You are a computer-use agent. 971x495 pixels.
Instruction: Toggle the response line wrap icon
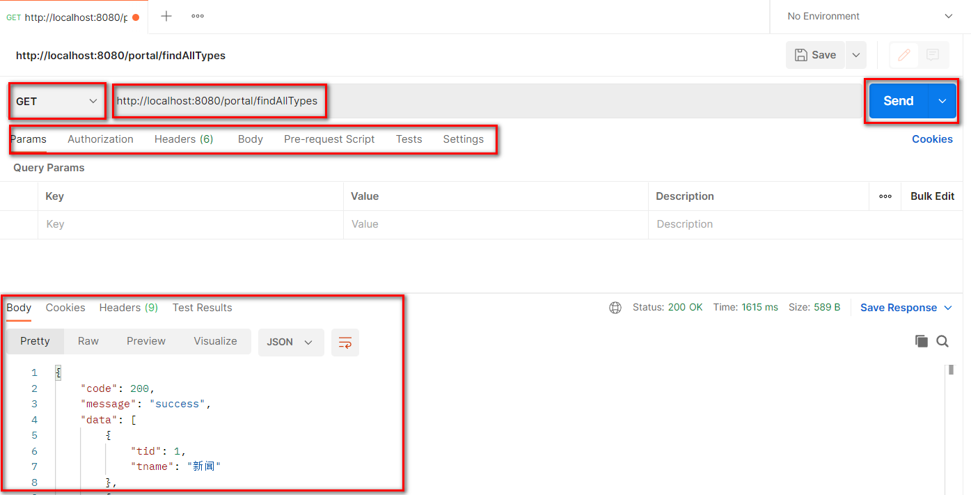345,342
